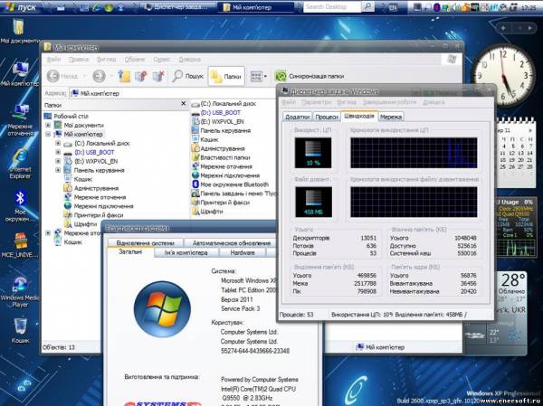Open the Обране menu in Explorer window
Screen dimensions: 543x406
click(x=134, y=60)
